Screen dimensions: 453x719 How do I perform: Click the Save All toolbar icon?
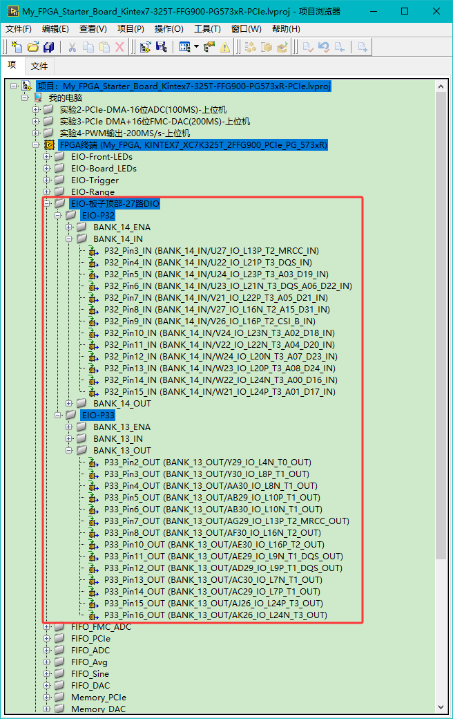pos(48,47)
